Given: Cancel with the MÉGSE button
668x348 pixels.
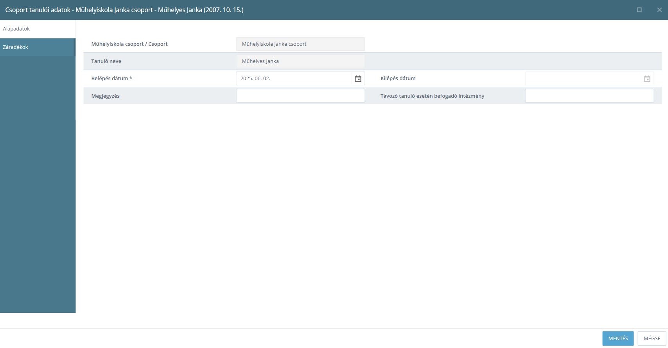Looking at the screenshot, I should [652, 338].
